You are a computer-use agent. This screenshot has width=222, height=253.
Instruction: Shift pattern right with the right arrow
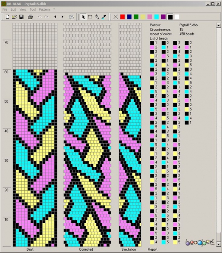pos(62,17)
